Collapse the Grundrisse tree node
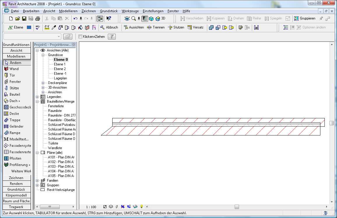Viewport: 337px width, 218px height. click(x=43, y=55)
